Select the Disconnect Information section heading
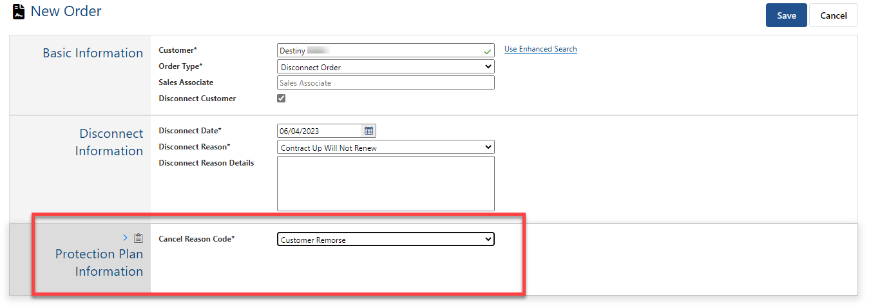This screenshot has width=871, height=306. click(x=109, y=142)
